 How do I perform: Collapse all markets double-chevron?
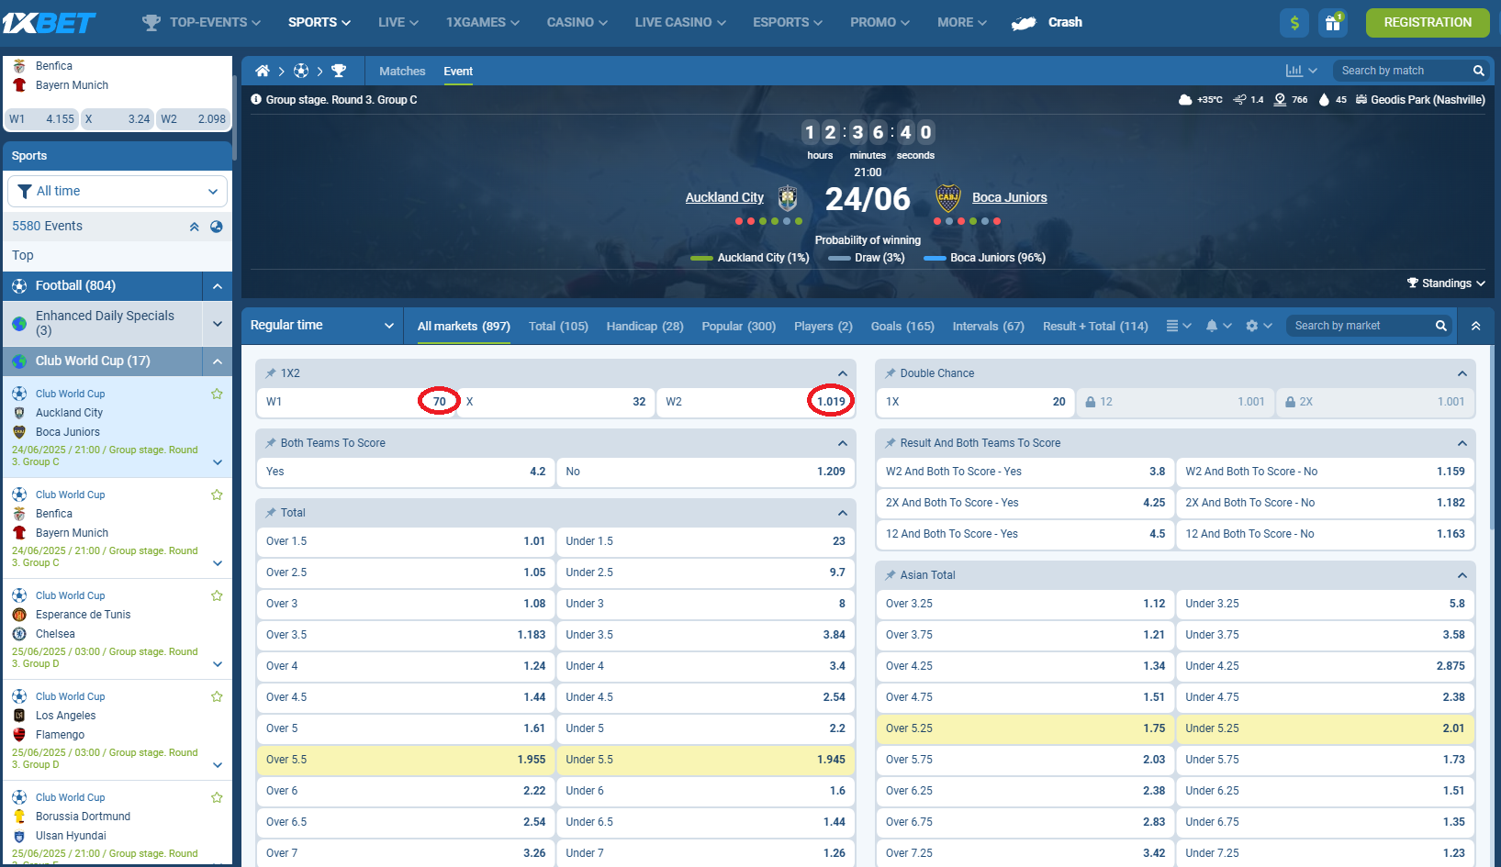tap(1475, 326)
